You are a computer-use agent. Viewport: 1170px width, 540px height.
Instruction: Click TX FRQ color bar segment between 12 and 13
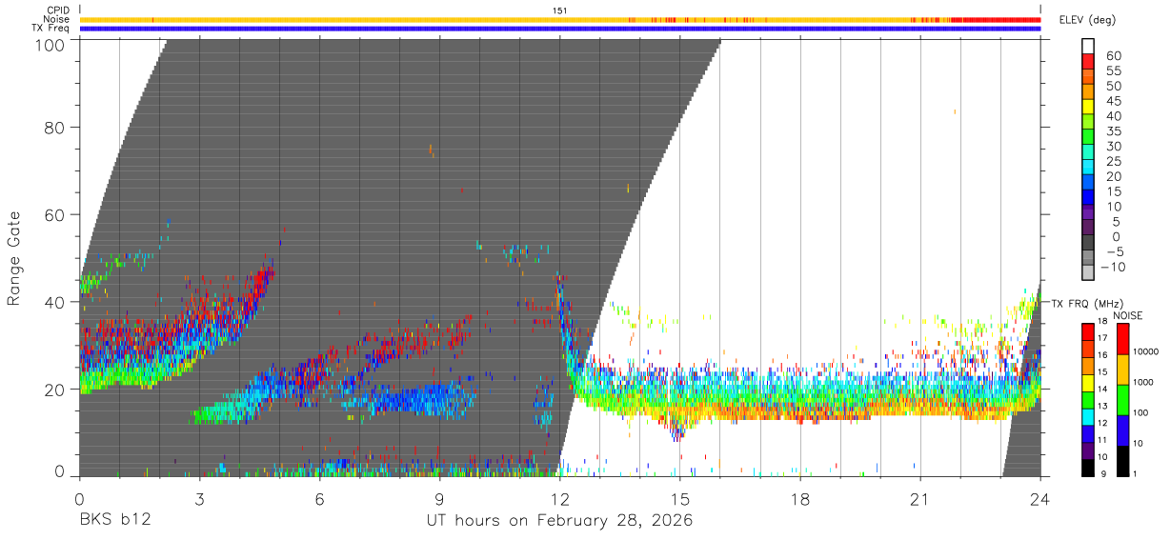[1087, 416]
